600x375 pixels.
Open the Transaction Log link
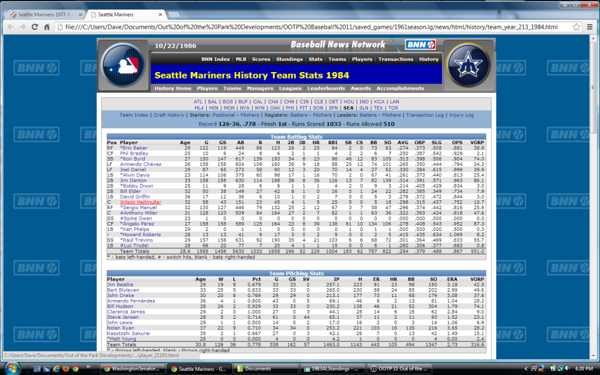pyautogui.click(x=425, y=115)
